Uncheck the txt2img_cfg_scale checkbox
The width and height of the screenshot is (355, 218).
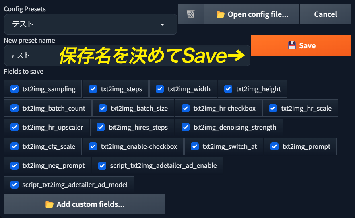click(14, 146)
